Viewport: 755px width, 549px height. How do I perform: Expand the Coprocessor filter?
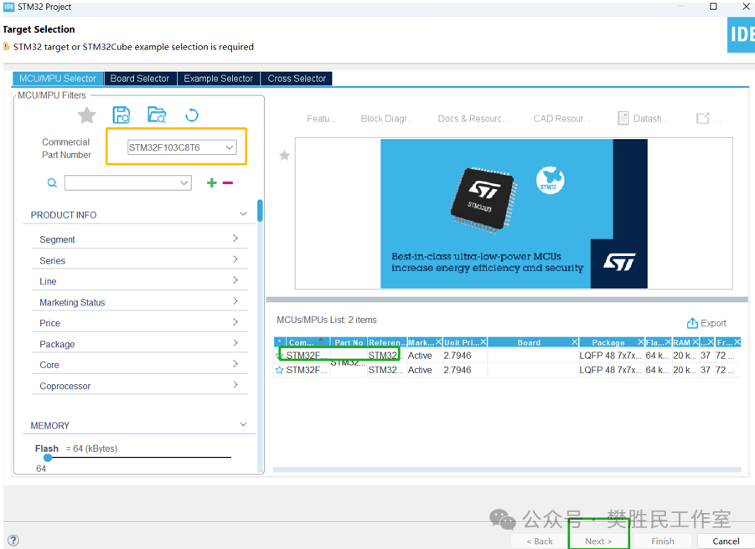coord(235,385)
